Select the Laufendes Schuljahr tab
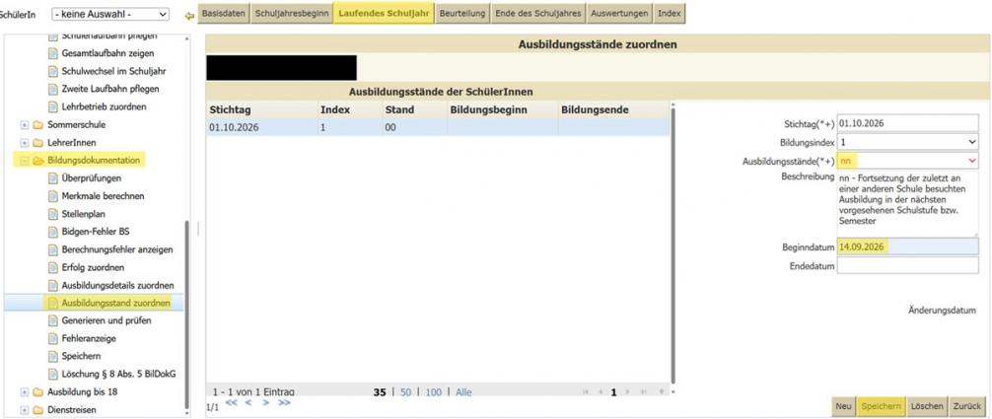The image size is (992, 419). 384,13
